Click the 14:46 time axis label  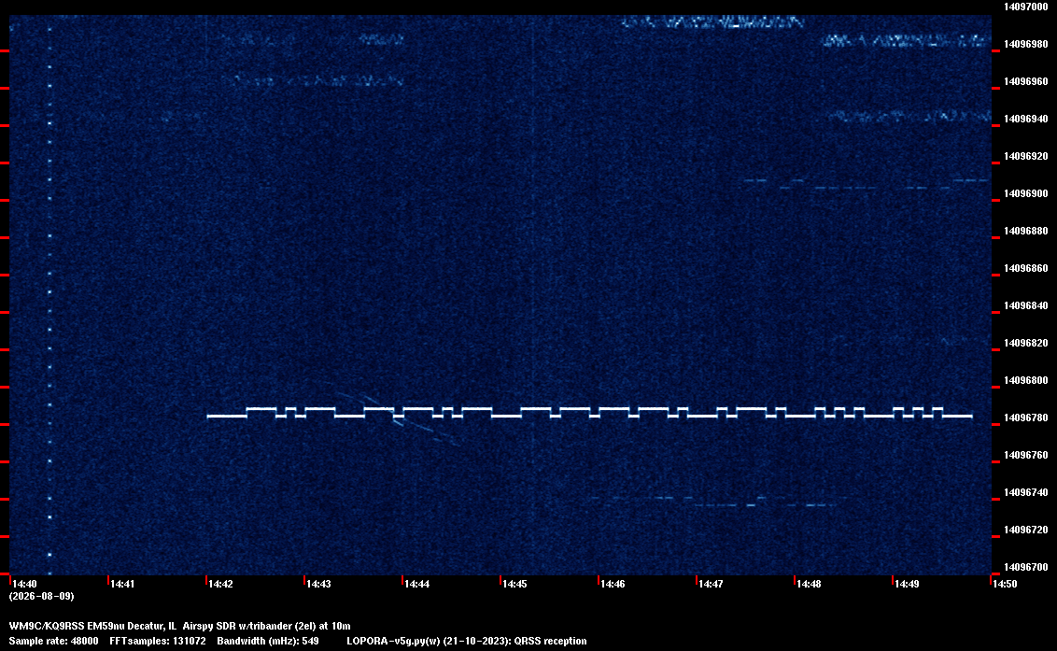coord(613,584)
